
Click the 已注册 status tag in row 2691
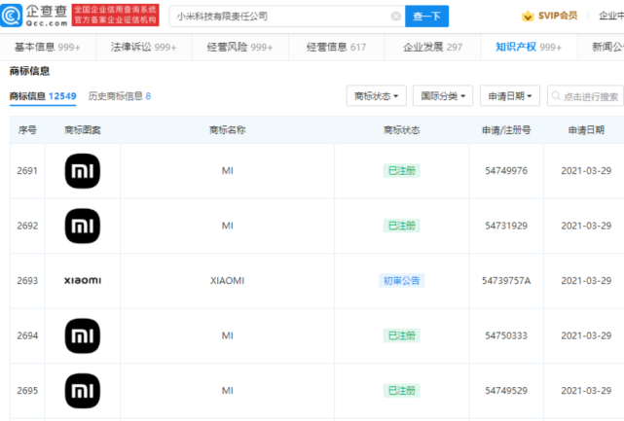[401, 171]
